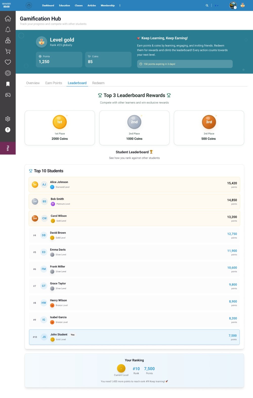
Task: Expand the language dropdown in header
Action: point(217,5)
